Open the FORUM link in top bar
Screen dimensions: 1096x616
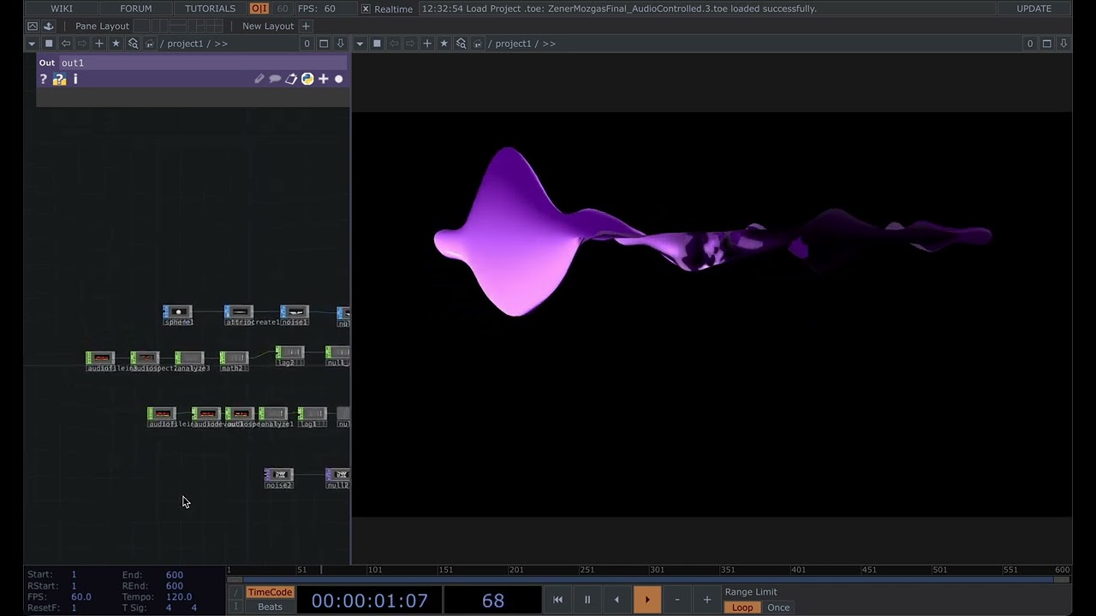point(135,9)
